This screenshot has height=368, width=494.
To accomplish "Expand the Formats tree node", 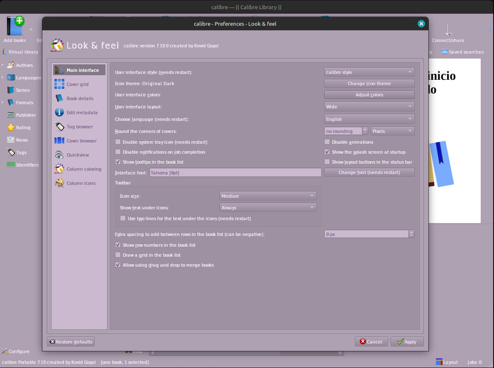I will pyautogui.click(x=2, y=102).
